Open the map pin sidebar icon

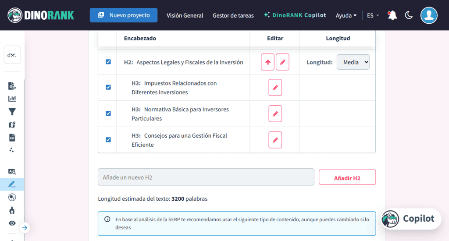[12, 125]
